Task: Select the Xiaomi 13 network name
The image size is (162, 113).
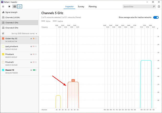Action: [x=10, y=70]
